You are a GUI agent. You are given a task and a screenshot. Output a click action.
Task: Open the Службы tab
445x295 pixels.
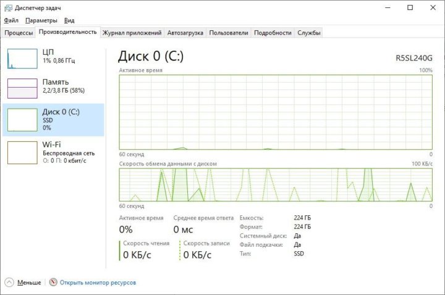308,33
